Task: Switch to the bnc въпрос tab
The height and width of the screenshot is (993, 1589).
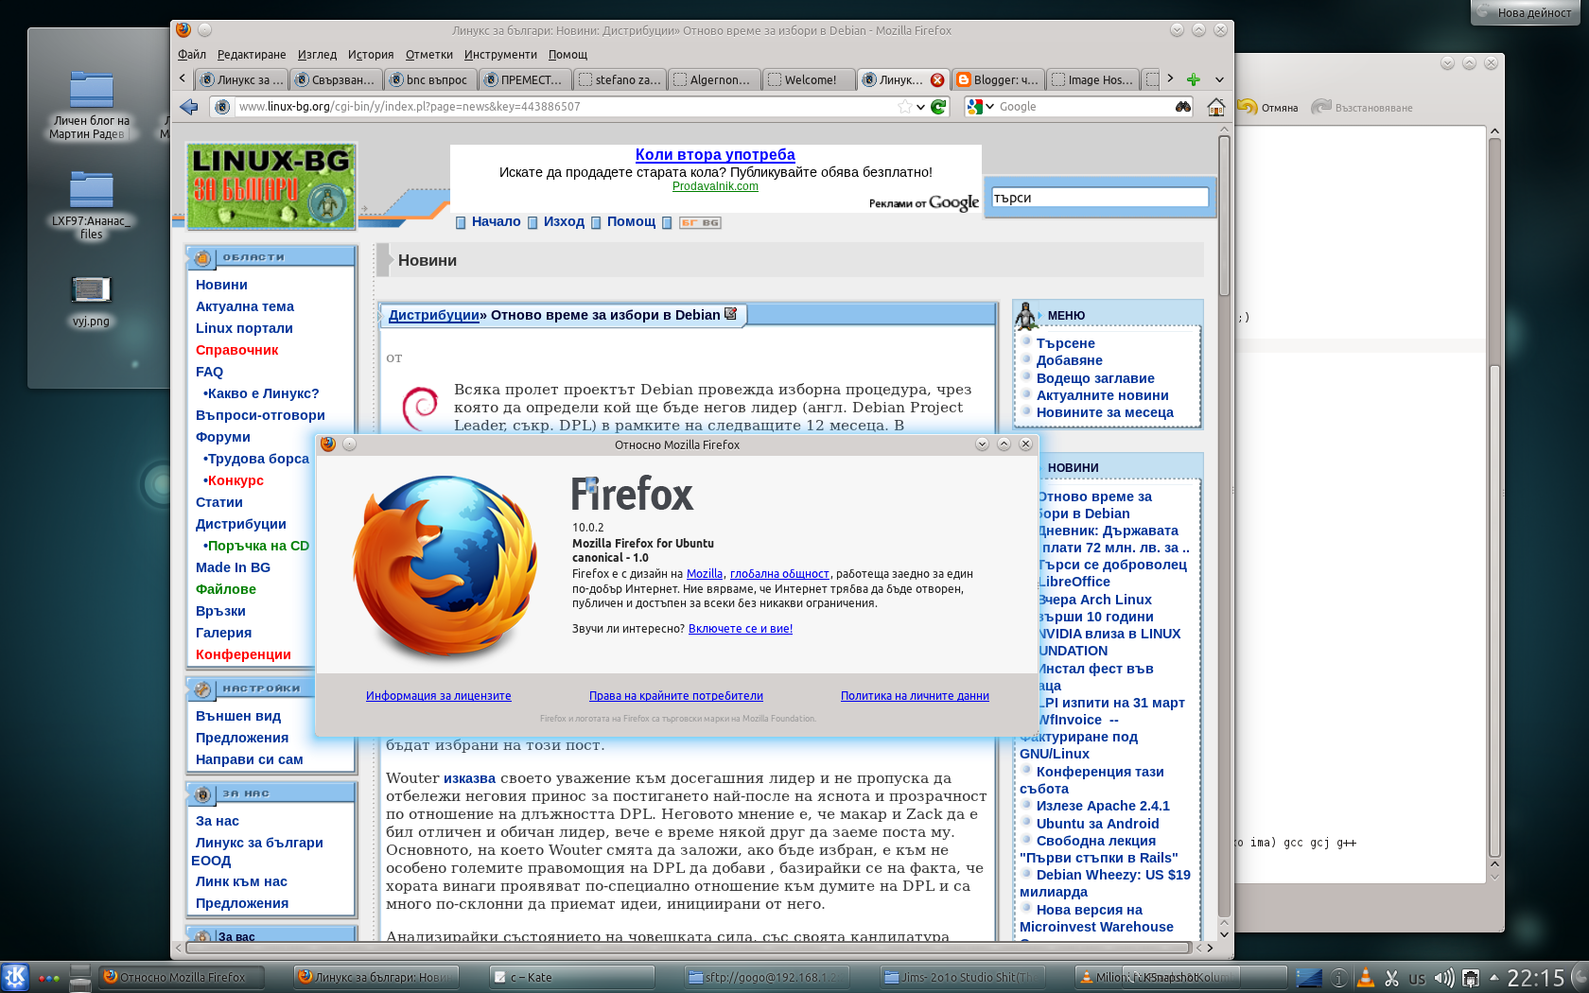Action: tap(430, 79)
